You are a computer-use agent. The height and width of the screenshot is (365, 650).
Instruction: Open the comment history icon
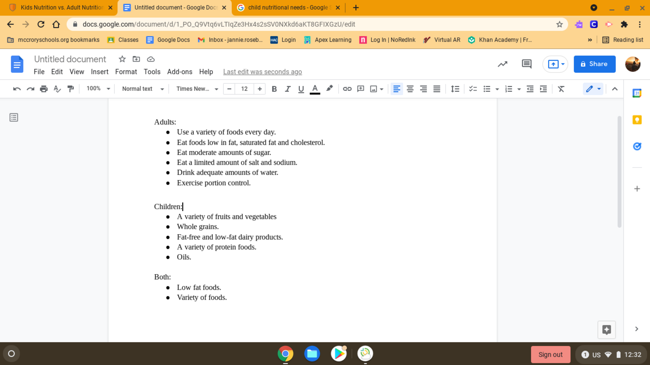pos(527,64)
